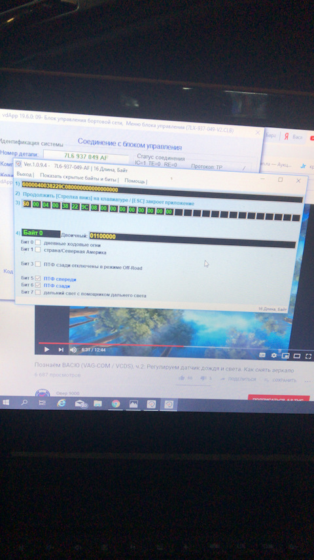Open the Овер 9000 channel avatar

[x=42, y=393]
